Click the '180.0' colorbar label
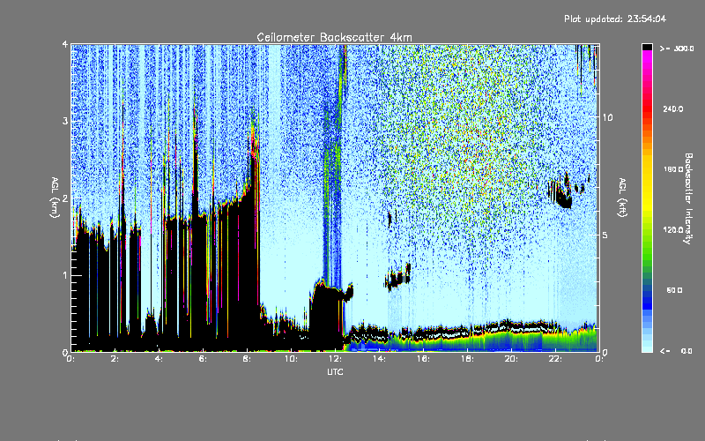This screenshot has width=705, height=441. pos(673,169)
